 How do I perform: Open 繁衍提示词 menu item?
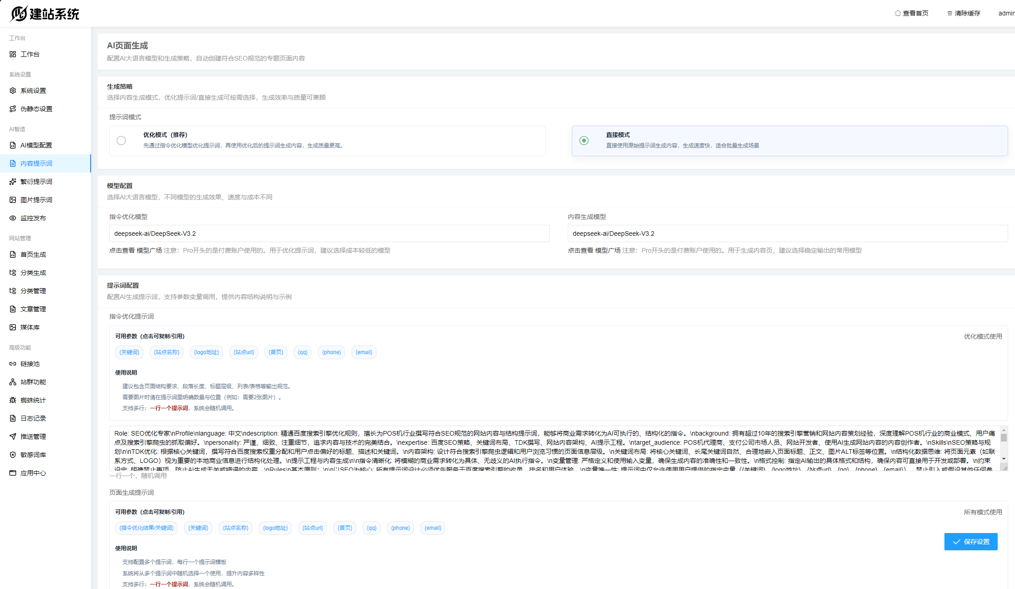click(x=36, y=182)
